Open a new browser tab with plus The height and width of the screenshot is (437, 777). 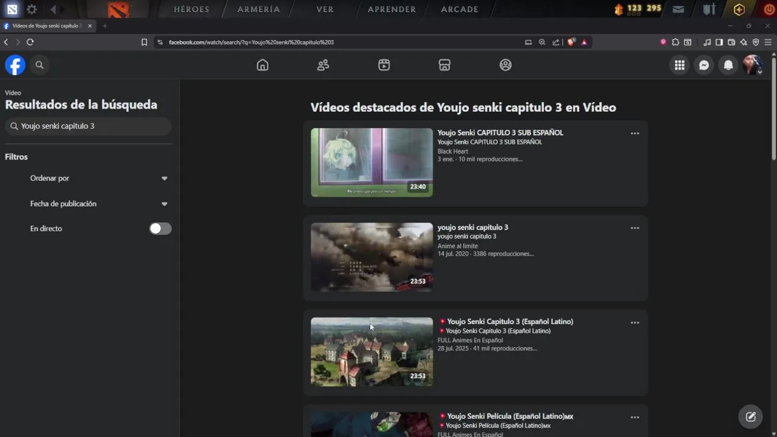pos(104,26)
